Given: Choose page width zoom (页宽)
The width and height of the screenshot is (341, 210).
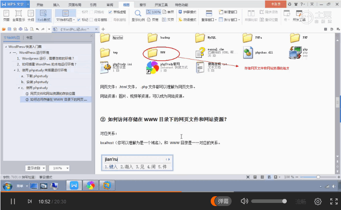Looking at the screenshot, I should [x=152, y=20].
